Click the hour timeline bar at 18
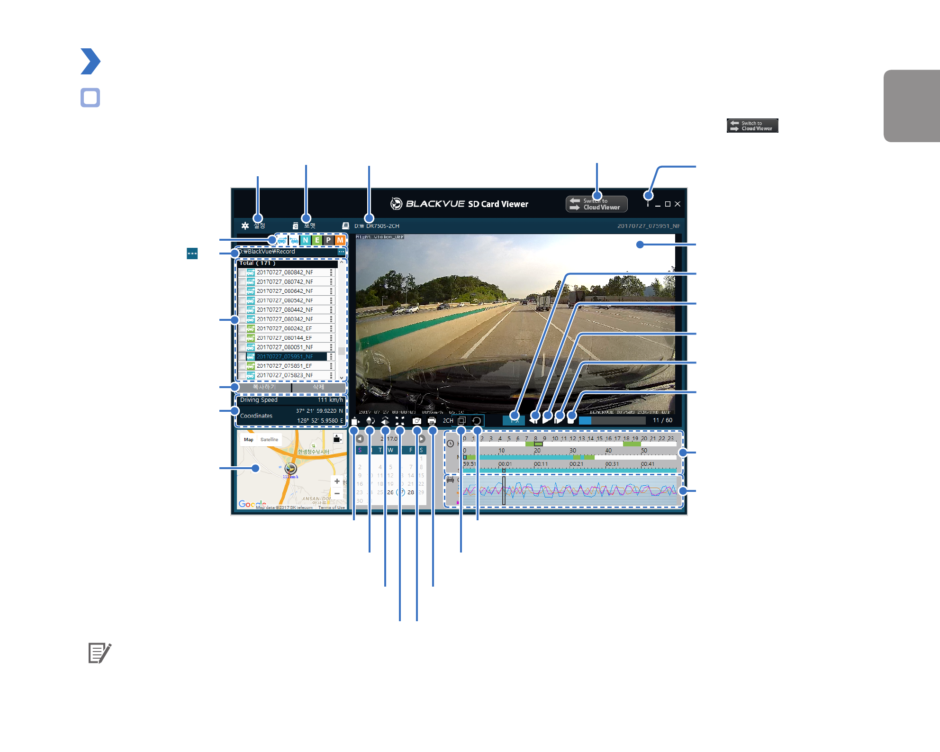Image resolution: width=940 pixels, height=752 pixels. pyautogui.click(x=626, y=444)
